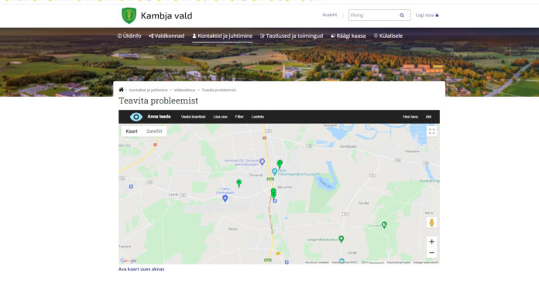Image resolution: width=539 pixels, height=283 pixels.
Task: Open the Räägi kaasa menu
Action: [x=348, y=36]
